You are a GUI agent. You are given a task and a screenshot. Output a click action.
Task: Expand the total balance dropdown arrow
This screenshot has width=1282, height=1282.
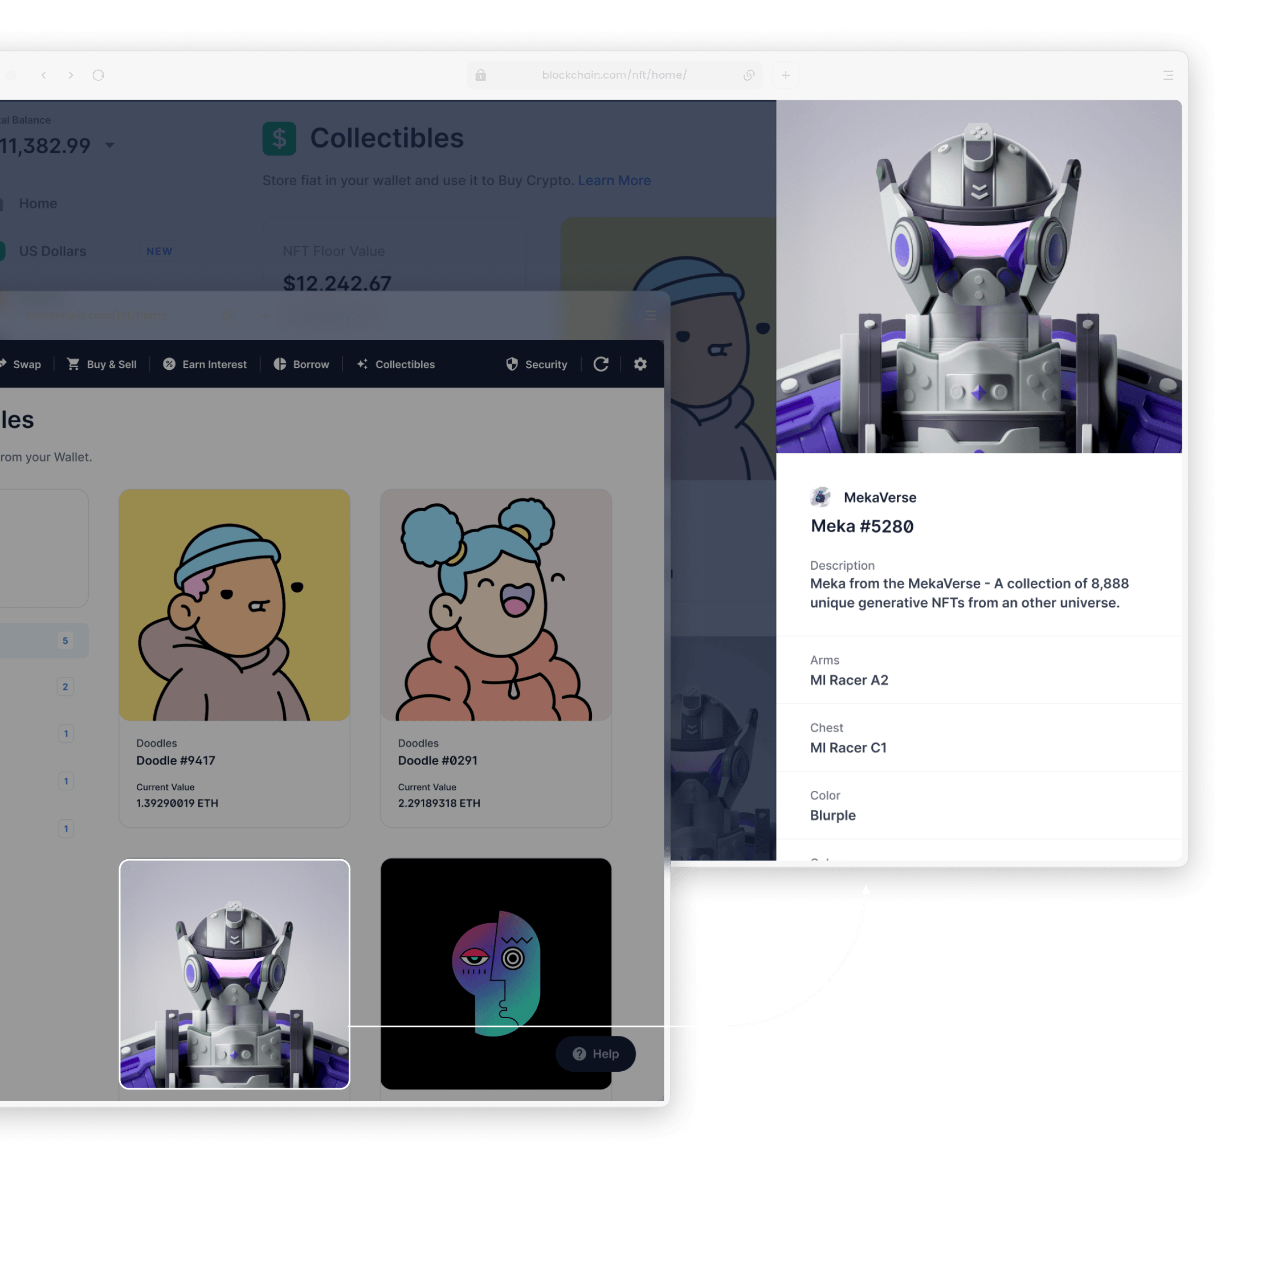(x=109, y=145)
